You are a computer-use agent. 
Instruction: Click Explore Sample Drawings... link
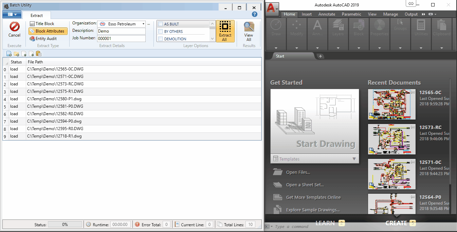click(313, 210)
